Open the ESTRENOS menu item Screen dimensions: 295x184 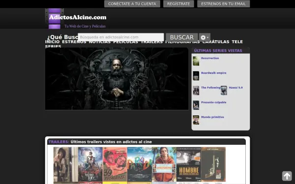(74, 42)
